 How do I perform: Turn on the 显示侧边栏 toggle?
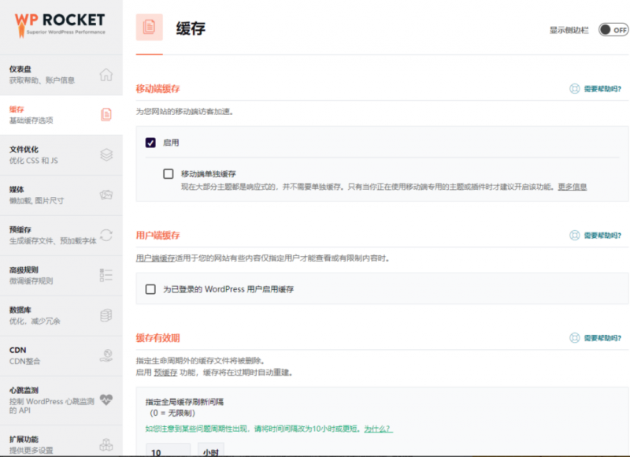tap(610, 28)
